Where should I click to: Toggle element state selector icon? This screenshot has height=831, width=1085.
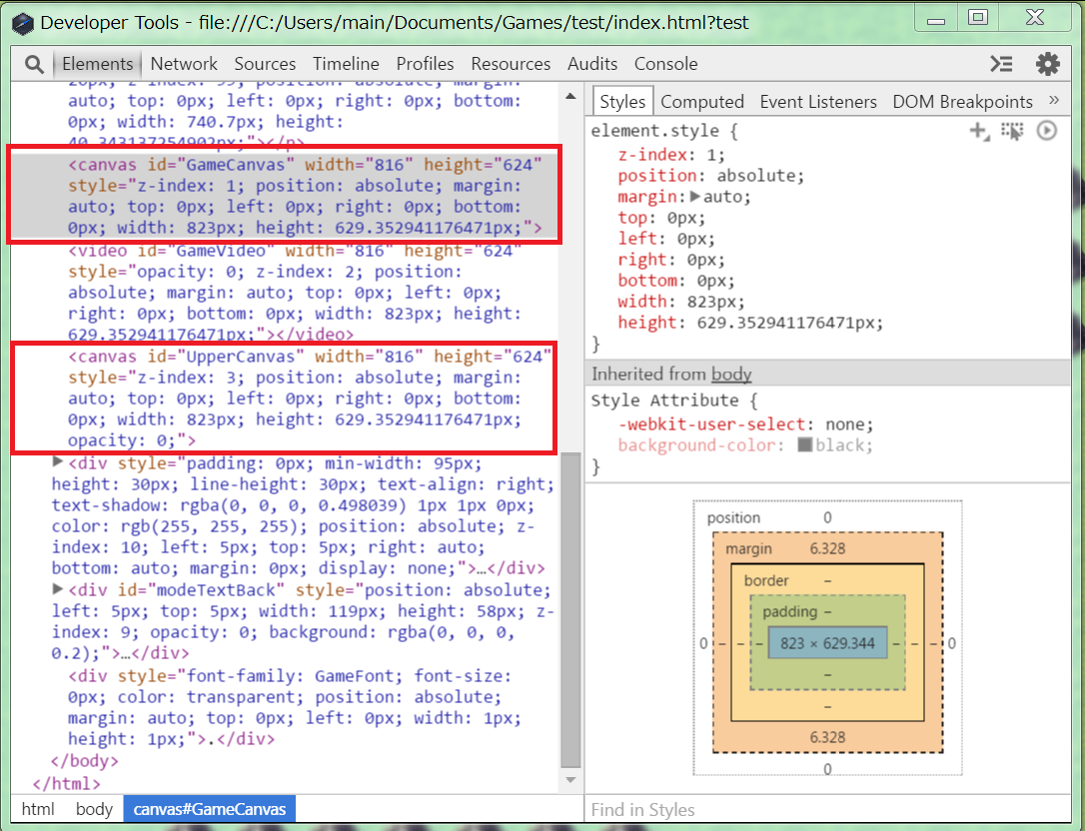1013,131
